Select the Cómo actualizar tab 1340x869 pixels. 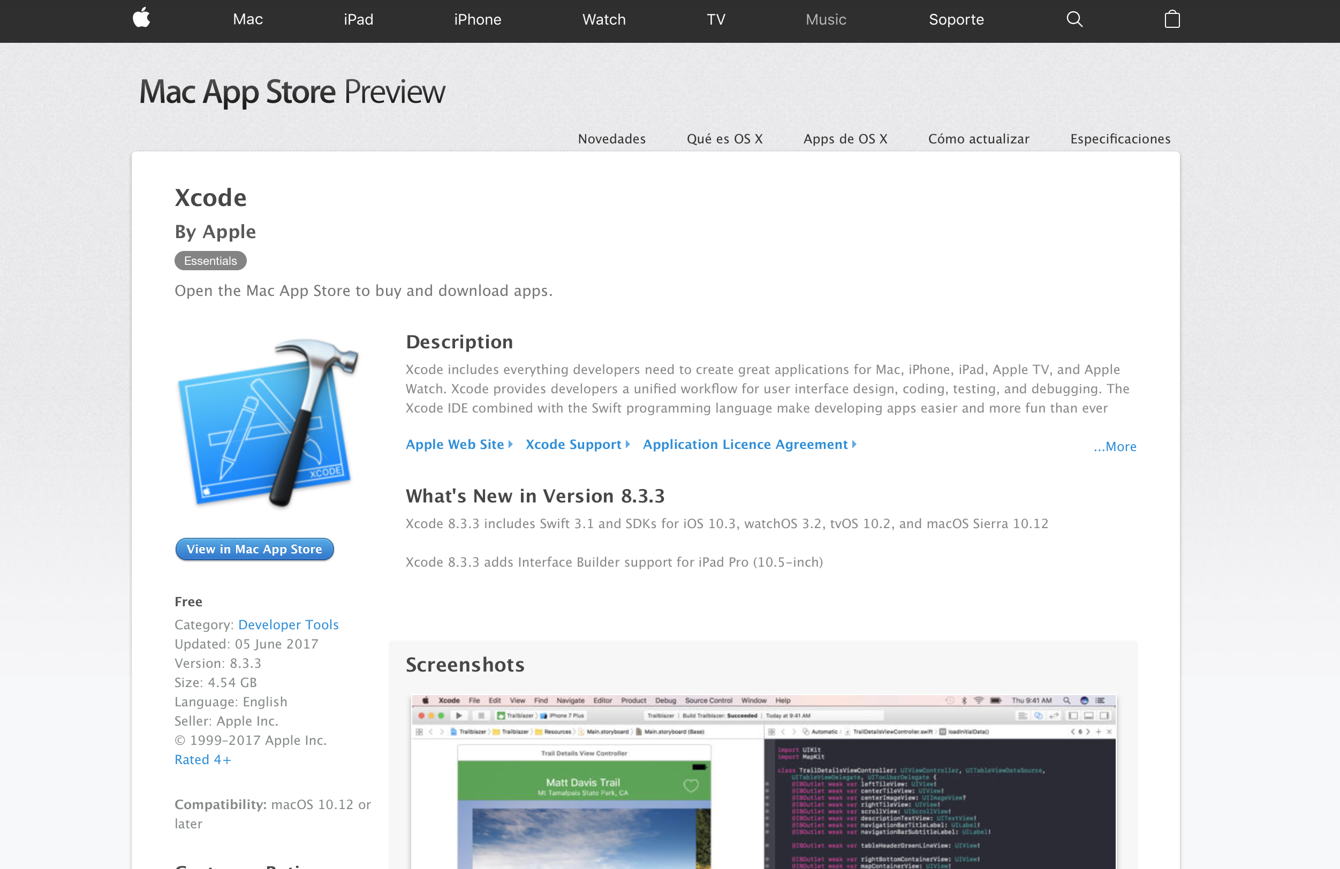979,139
